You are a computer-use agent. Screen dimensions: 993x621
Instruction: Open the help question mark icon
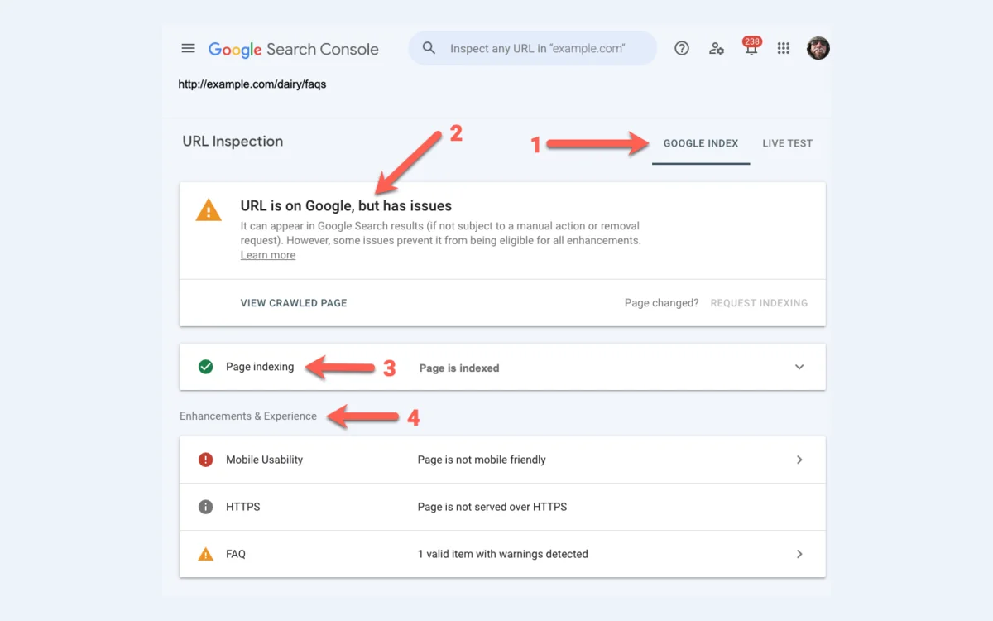682,48
